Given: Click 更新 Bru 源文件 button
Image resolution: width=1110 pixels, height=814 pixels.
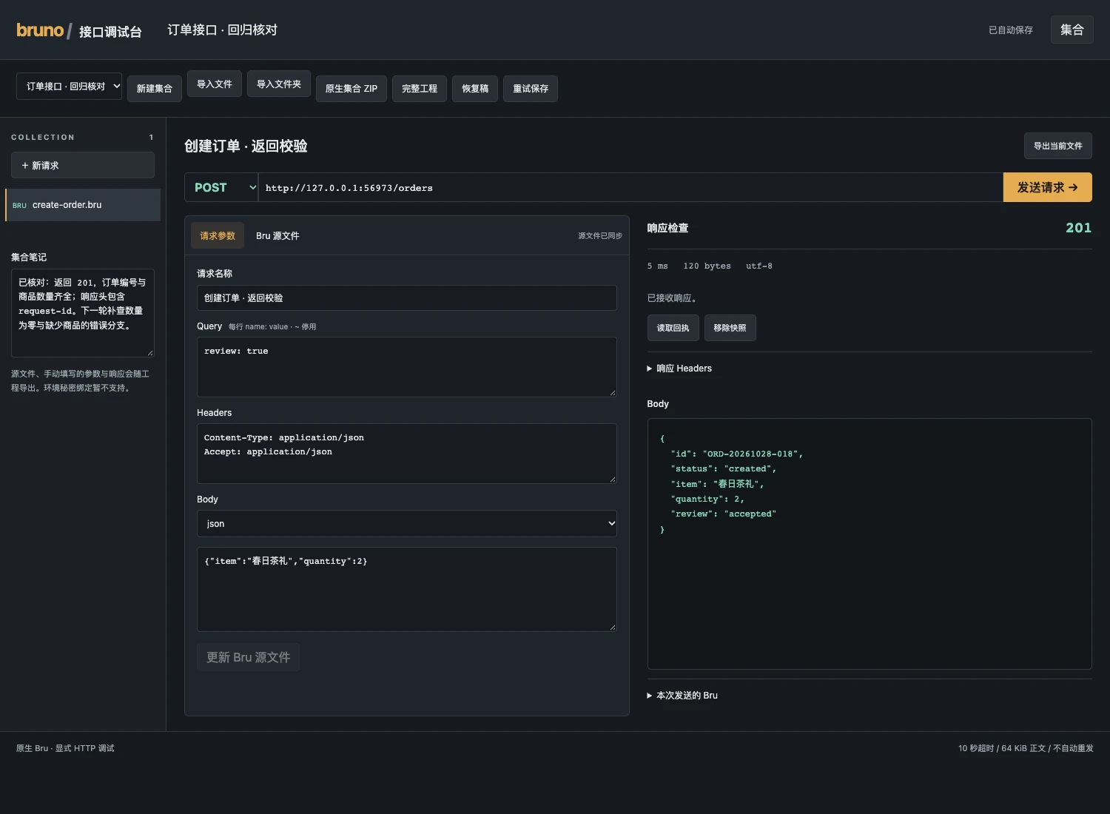Looking at the screenshot, I should pyautogui.click(x=248, y=657).
